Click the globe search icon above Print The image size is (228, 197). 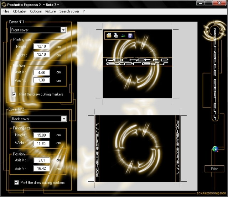215,149
